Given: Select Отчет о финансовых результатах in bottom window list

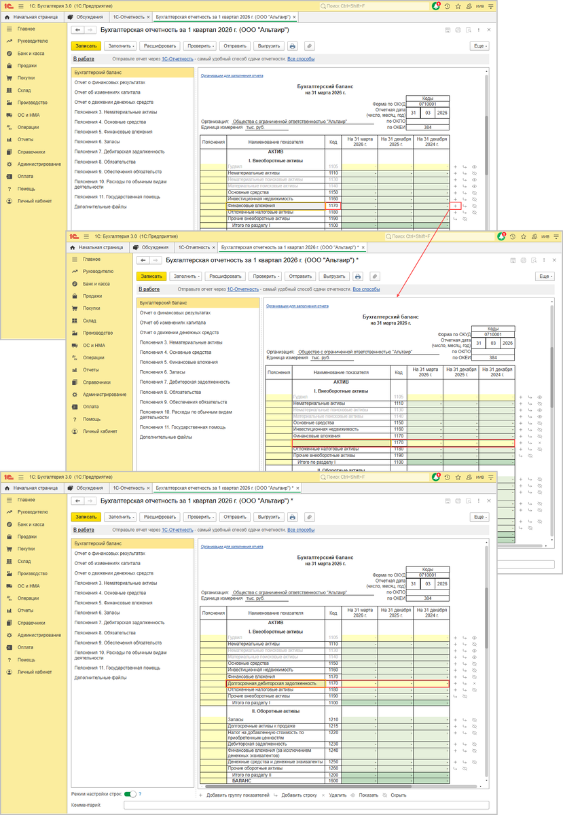Looking at the screenshot, I should pyautogui.click(x=109, y=554).
